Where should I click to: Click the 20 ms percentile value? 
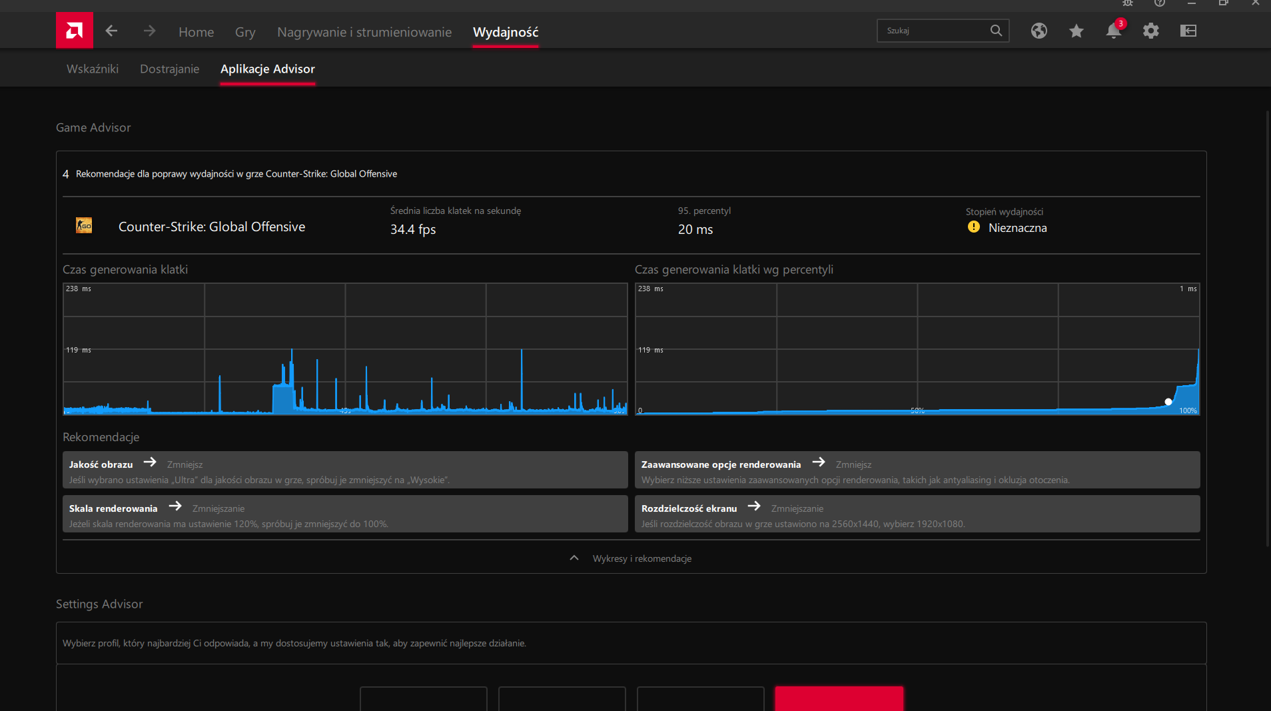[695, 229]
